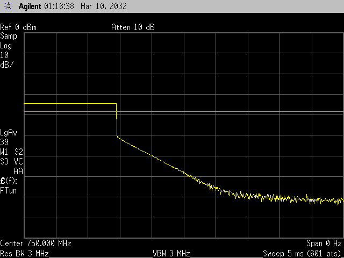Click the VC status label
This screenshot has height=258, width=344.
pyautogui.click(x=18, y=162)
